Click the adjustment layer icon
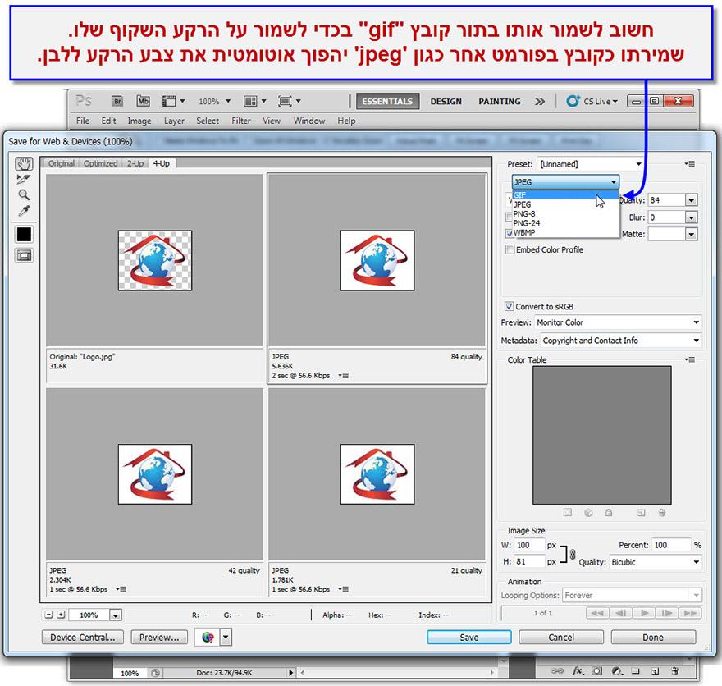This screenshot has height=686, width=722. point(617,671)
